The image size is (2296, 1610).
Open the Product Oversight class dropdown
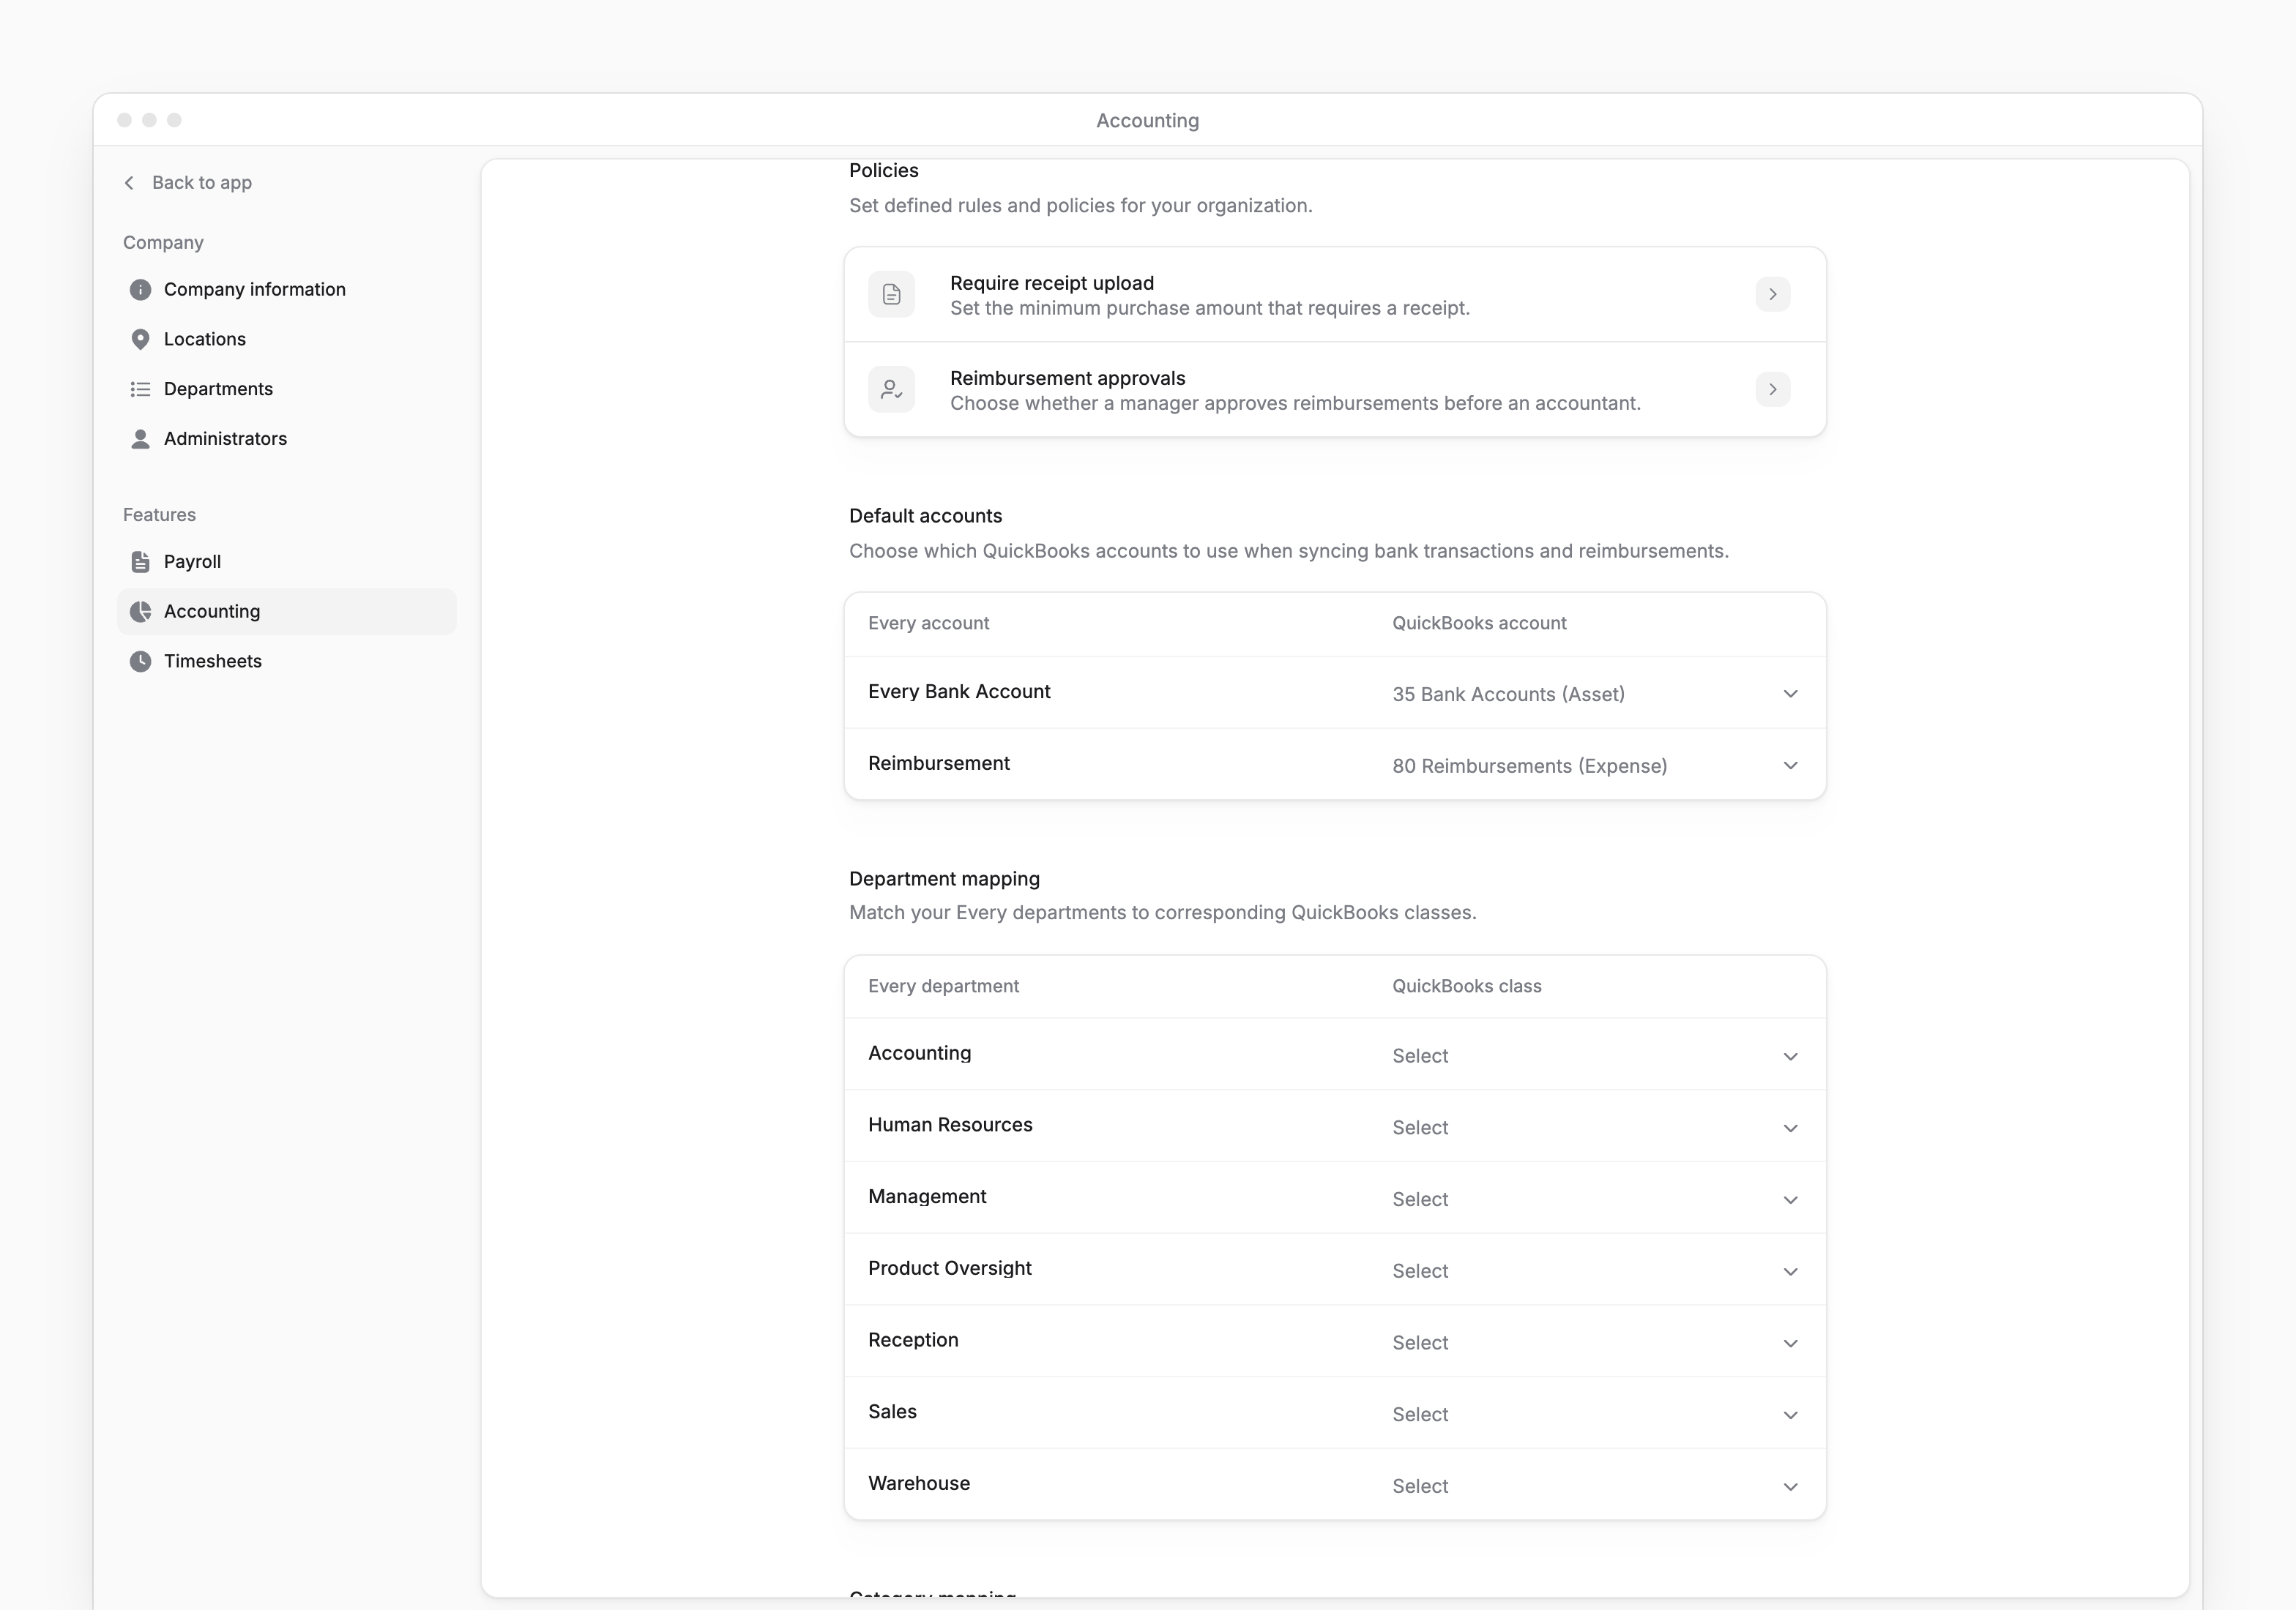tap(1595, 1271)
